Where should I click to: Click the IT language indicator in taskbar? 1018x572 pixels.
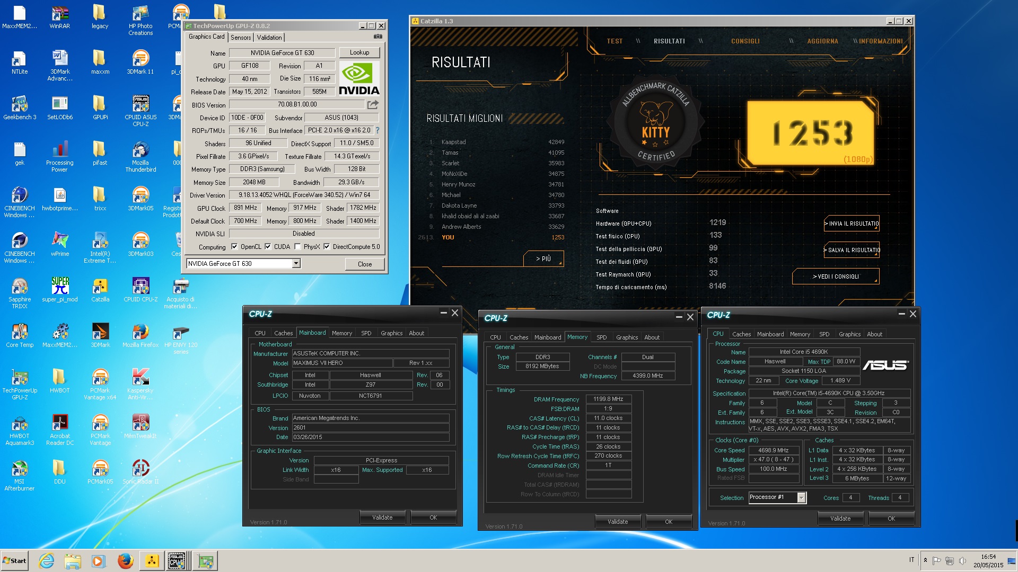(x=912, y=560)
